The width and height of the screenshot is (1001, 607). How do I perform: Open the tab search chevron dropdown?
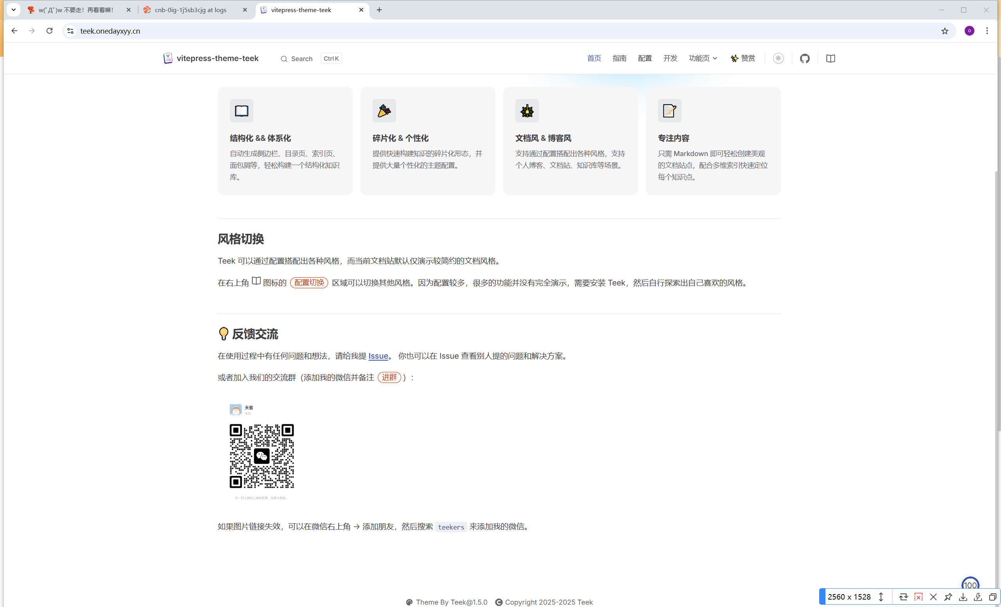(13, 10)
